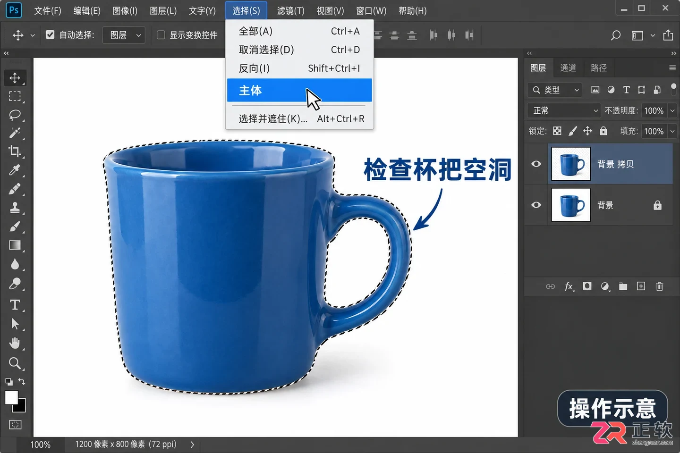Open layer styles fx icon

[x=569, y=286]
